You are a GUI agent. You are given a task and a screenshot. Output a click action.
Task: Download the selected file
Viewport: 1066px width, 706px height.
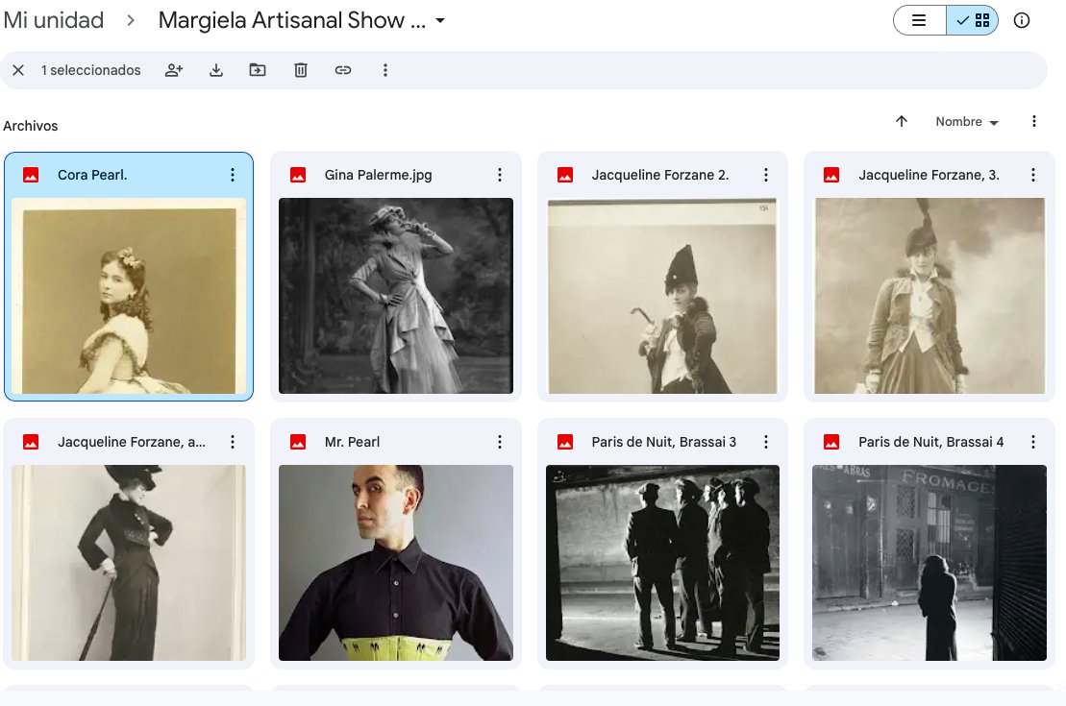tap(216, 70)
